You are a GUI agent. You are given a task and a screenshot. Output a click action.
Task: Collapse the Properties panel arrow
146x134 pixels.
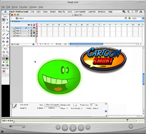[106, 116]
